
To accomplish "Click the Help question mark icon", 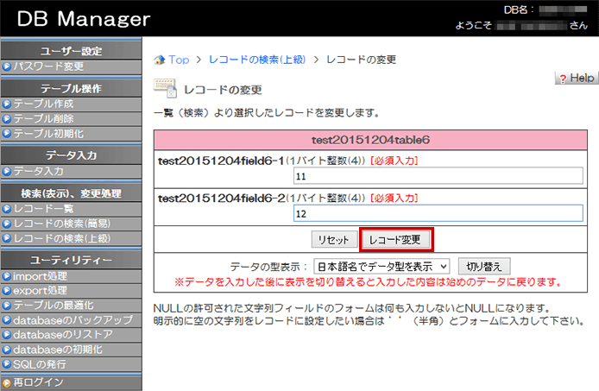I will 563,79.
